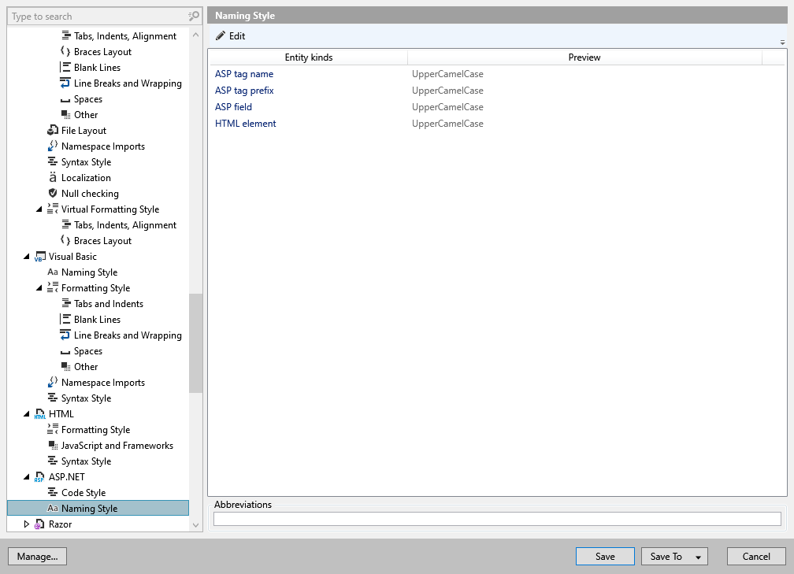Screen dimensions: 794x574
Task: Click the File Layout icon
Action: pyautogui.click(x=53, y=131)
